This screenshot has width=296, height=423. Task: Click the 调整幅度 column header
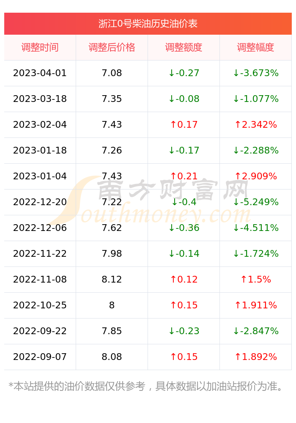pos(255,47)
